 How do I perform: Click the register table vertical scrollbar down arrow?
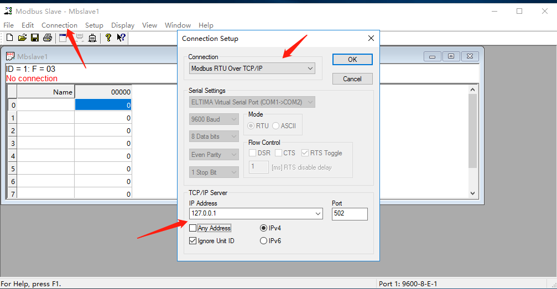point(472,193)
